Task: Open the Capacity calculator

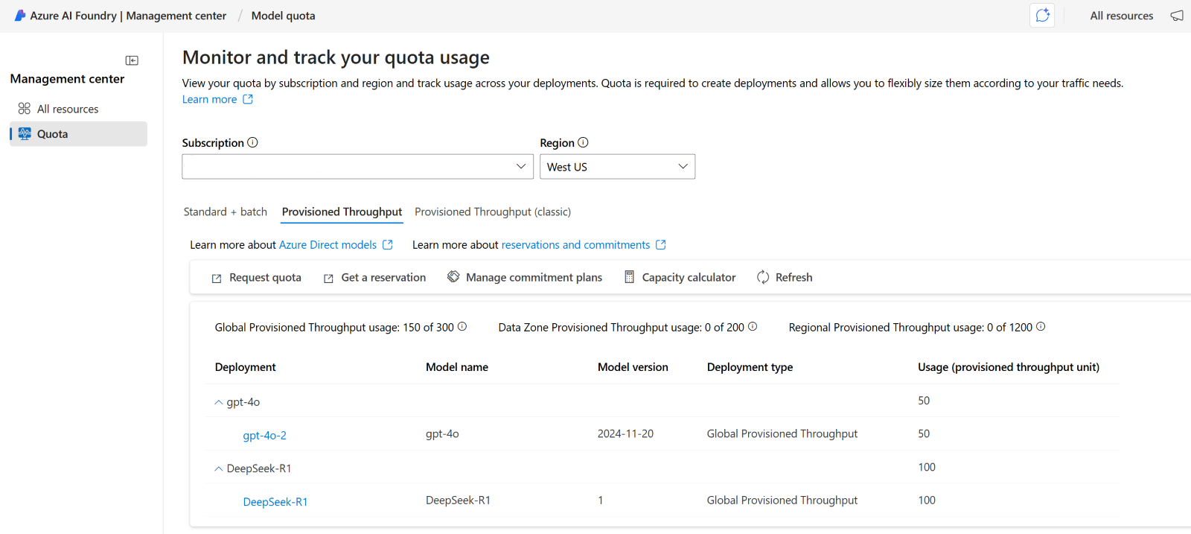Action: (680, 277)
